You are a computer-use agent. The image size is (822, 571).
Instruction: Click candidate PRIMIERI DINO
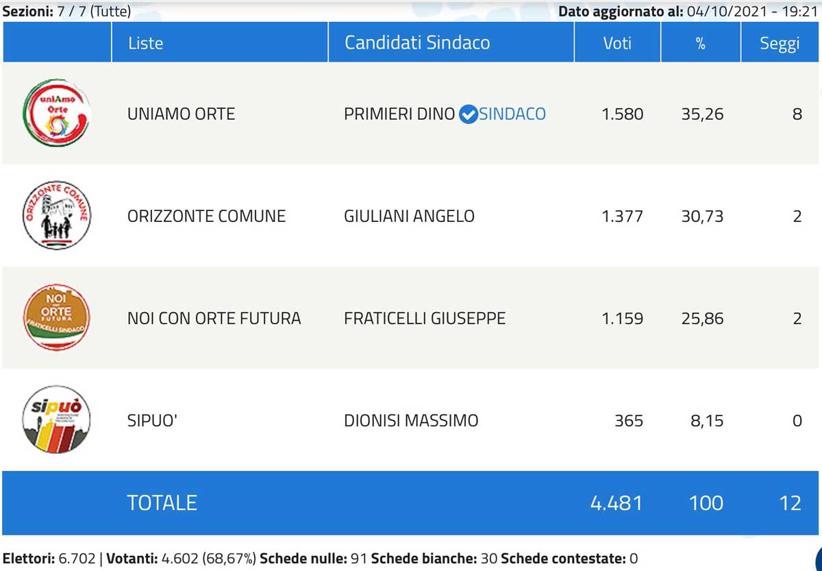pyautogui.click(x=399, y=114)
